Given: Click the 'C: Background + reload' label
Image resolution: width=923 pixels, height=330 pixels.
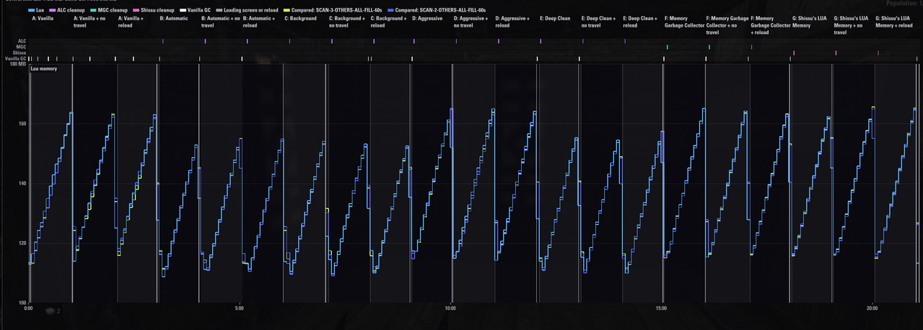Looking at the screenshot, I should (389, 22).
